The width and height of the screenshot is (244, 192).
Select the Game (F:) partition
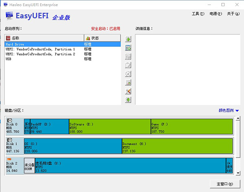[x=192, y=126]
